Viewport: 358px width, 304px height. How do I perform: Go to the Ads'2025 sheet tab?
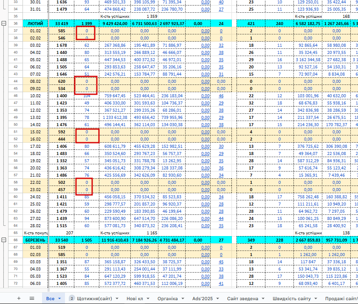(x=203, y=298)
